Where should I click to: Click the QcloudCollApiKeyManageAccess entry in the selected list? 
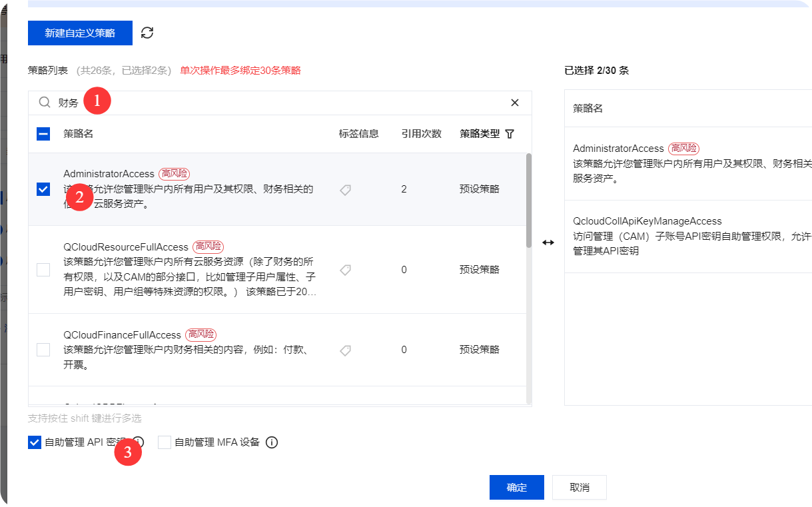(x=647, y=221)
